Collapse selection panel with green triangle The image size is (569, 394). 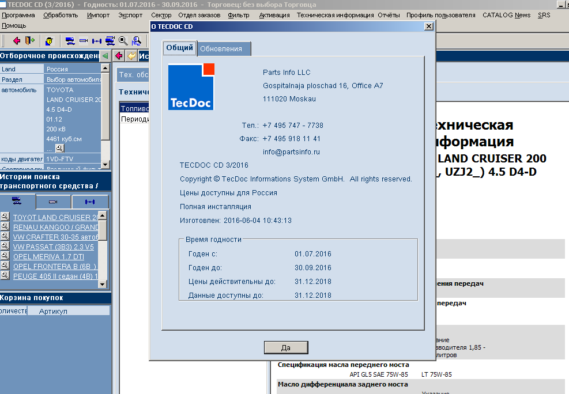105,56
